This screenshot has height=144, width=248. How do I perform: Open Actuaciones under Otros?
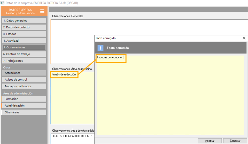tap(24, 73)
